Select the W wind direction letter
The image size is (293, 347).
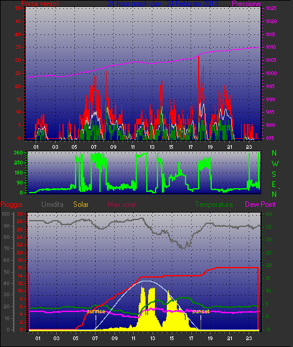pyautogui.click(x=275, y=164)
